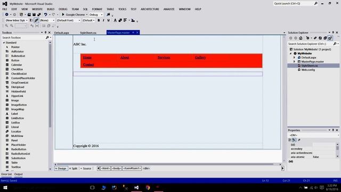The width and height of the screenshot is (341, 192).
Task: Select the ContentPlaceHolder toolbox item
Action: click(x=23, y=78)
